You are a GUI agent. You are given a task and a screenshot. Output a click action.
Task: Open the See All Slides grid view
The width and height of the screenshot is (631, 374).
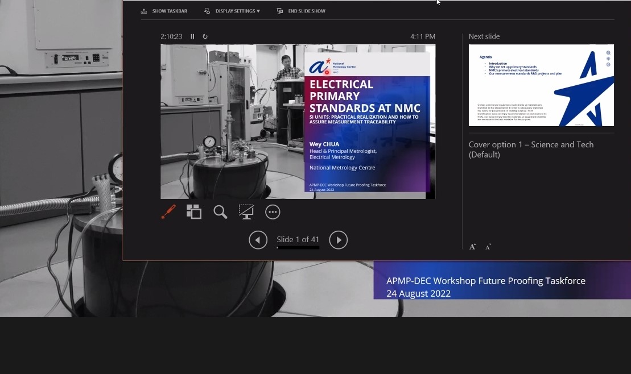click(194, 212)
